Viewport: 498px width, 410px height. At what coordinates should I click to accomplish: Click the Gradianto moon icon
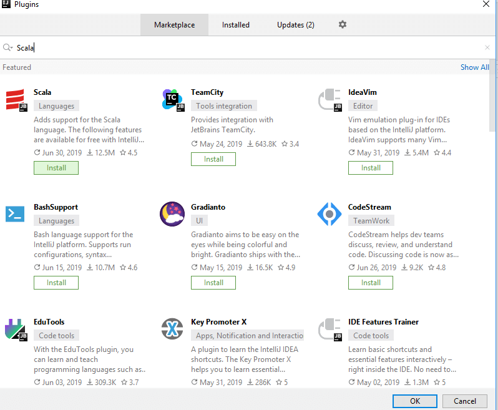click(172, 214)
